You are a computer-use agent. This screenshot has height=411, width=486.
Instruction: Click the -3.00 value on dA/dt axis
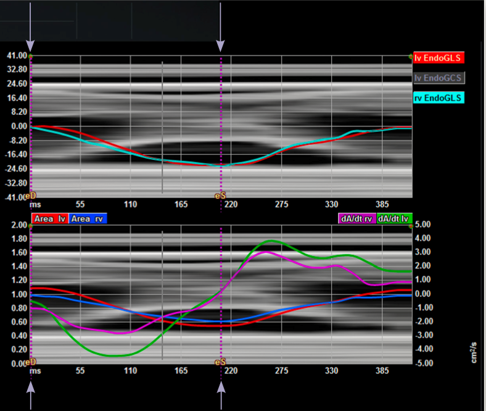(x=424, y=335)
